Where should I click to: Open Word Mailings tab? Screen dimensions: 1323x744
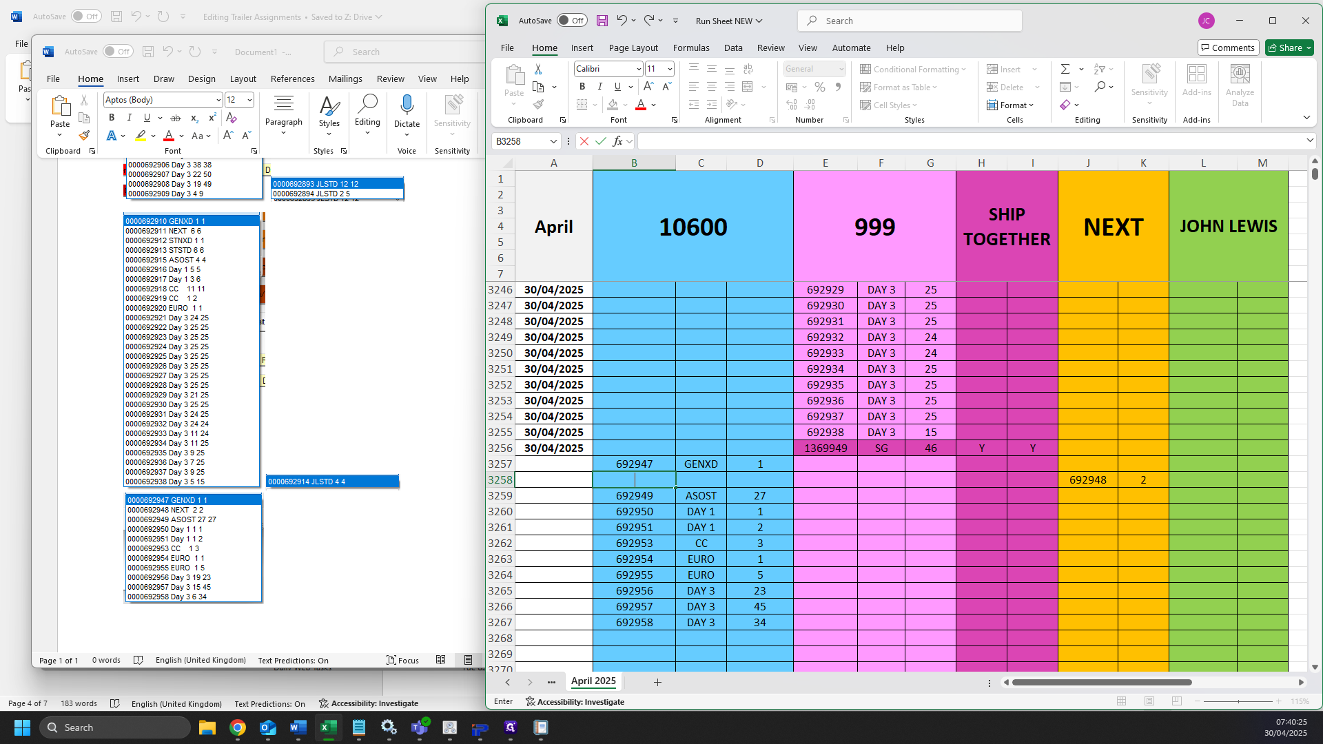pyautogui.click(x=345, y=79)
